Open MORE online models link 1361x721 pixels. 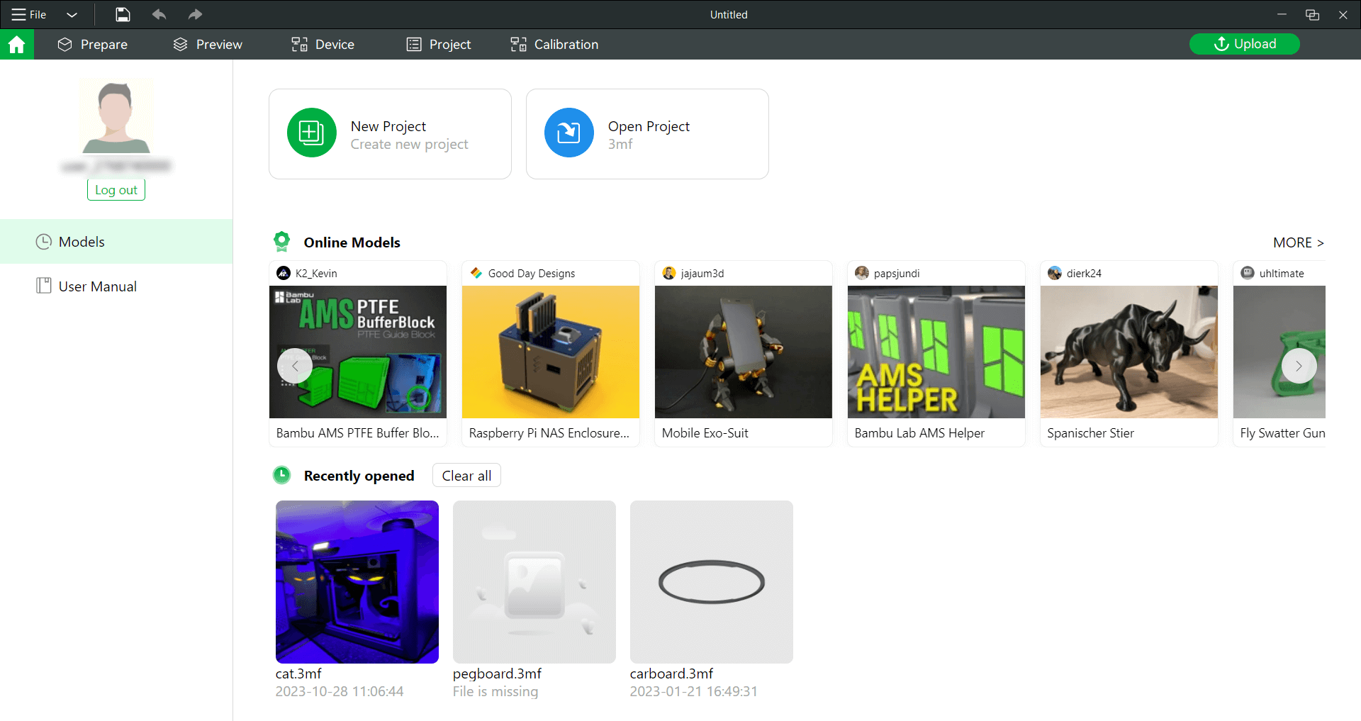(1299, 242)
